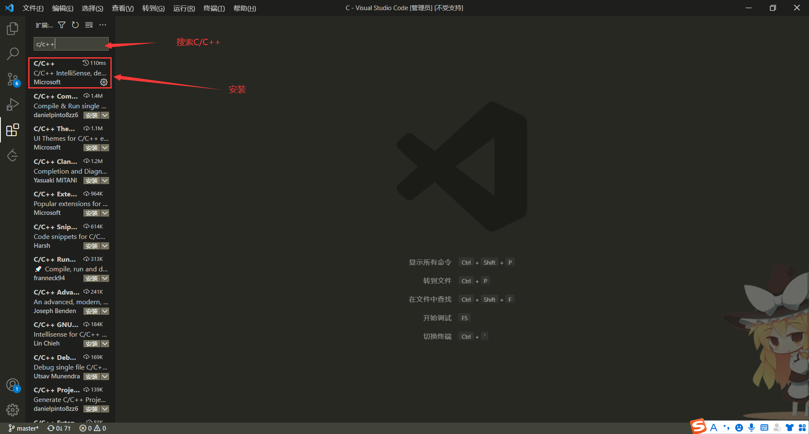Install the C/C++ Runner extension by franneck94

[x=91, y=279]
